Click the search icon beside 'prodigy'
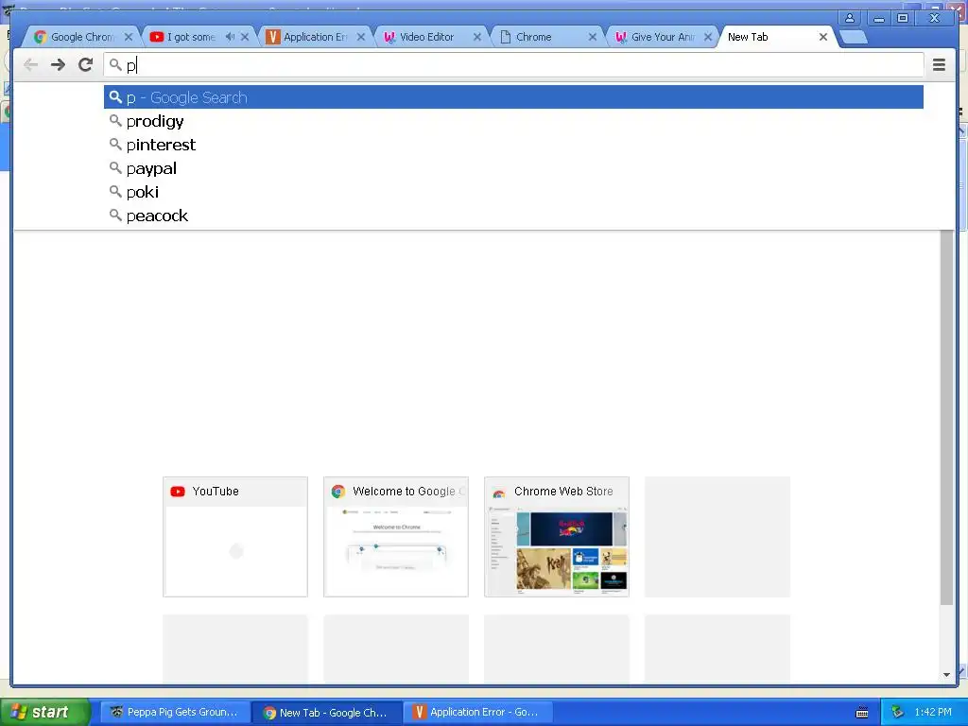968x726 pixels. tap(115, 120)
